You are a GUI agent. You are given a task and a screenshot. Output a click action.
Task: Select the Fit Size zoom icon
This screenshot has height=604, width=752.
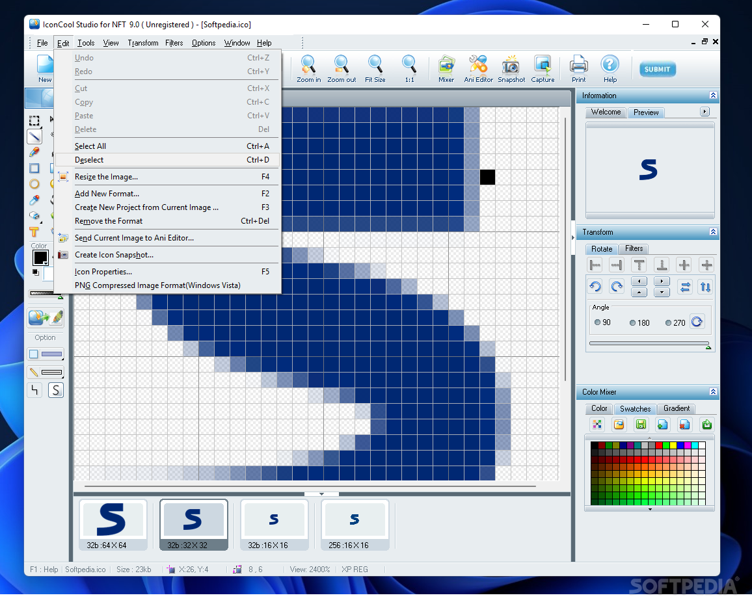(x=375, y=69)
